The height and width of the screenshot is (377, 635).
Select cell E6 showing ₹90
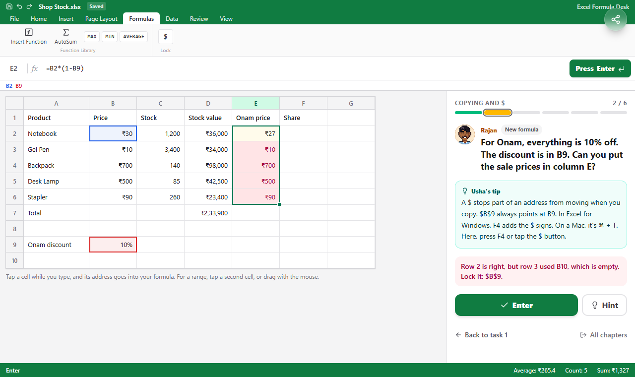coord(256,197)
